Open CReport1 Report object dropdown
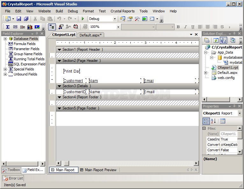This screenshot has width=244, height=189. pyautogui.click(x=240, y=114)
